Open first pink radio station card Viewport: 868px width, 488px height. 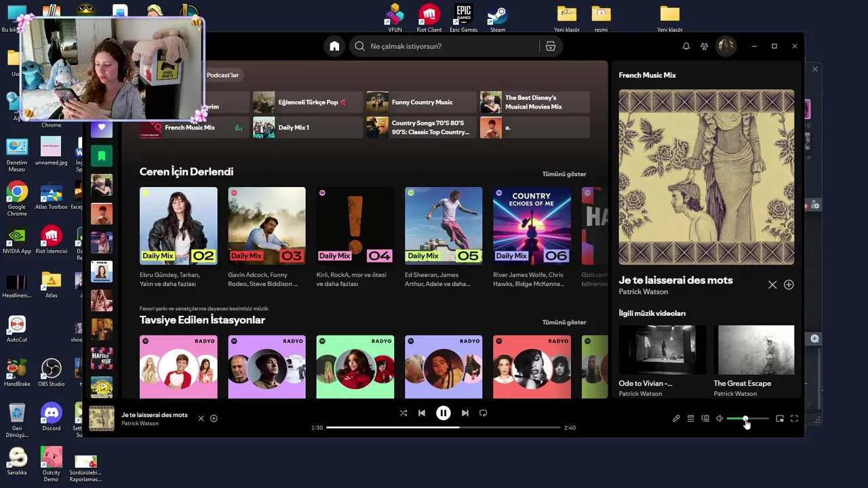coord(178,367)
